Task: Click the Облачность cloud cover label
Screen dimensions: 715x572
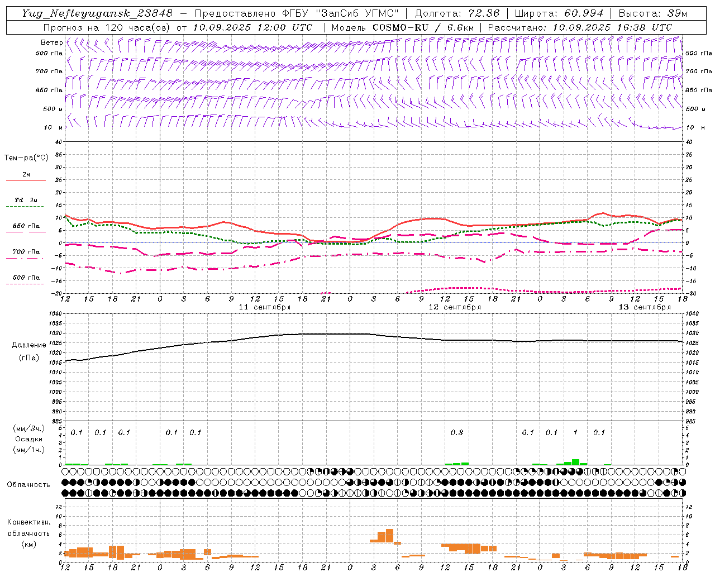Action: (x=28, y=484)
